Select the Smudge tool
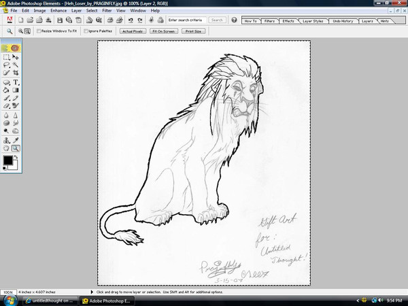 [16, 123]
